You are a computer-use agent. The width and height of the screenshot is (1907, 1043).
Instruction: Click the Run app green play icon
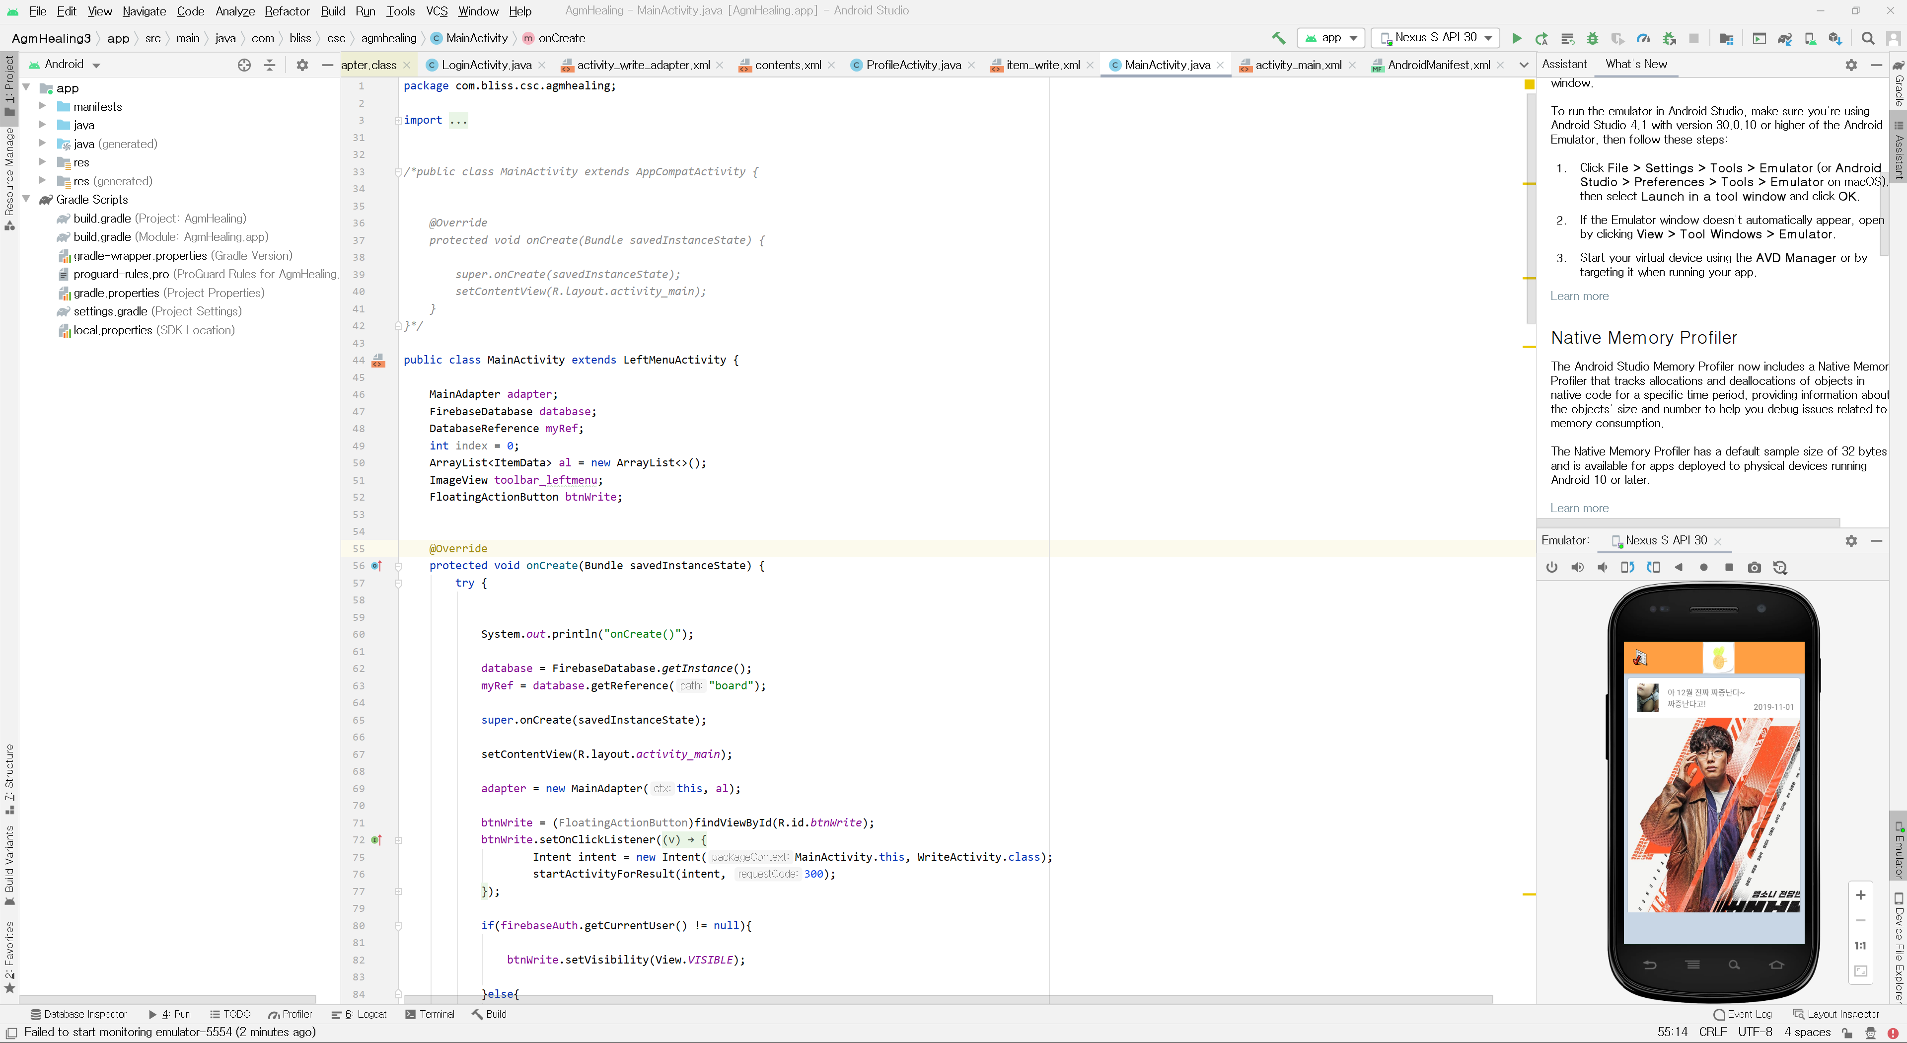[x=1516, y=39]
